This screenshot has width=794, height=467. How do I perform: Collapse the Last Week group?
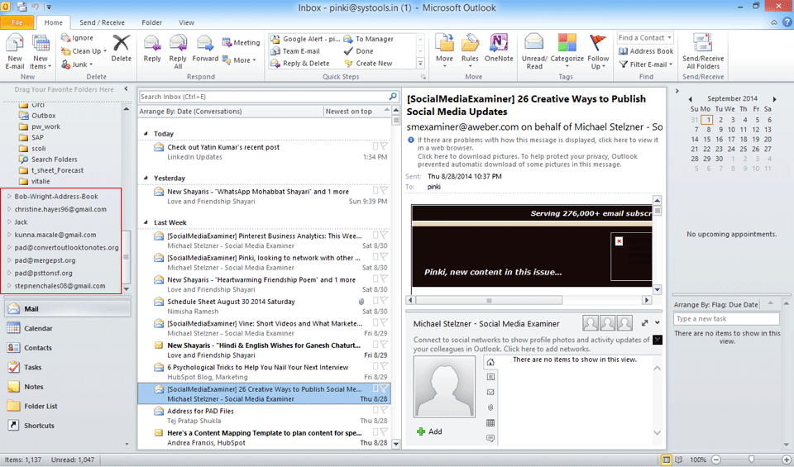click(x=146, y=222)
